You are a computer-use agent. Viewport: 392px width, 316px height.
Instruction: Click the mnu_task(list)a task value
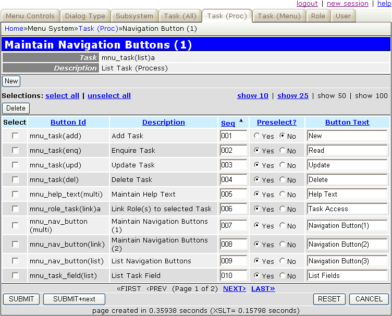[x=128, y=58]
